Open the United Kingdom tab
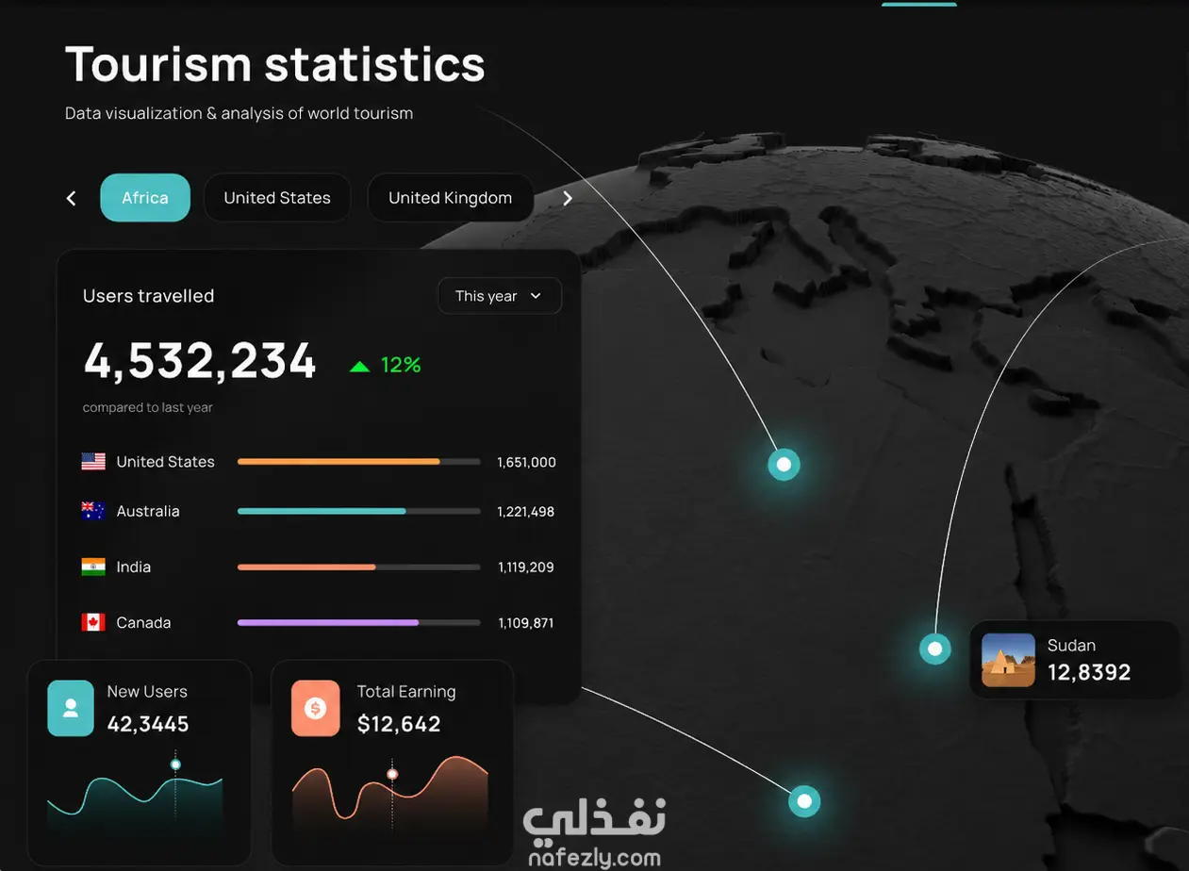This screenshot has width=1189, height=871. (x=451, y=198)
